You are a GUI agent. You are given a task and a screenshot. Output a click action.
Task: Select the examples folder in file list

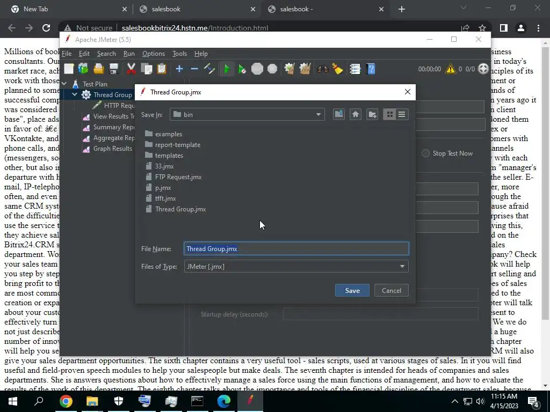(x=163, y=134)
